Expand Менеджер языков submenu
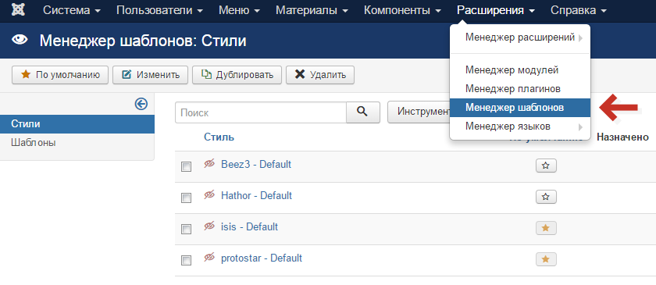This screenshot has height=285, width=656. click(520, 126)
